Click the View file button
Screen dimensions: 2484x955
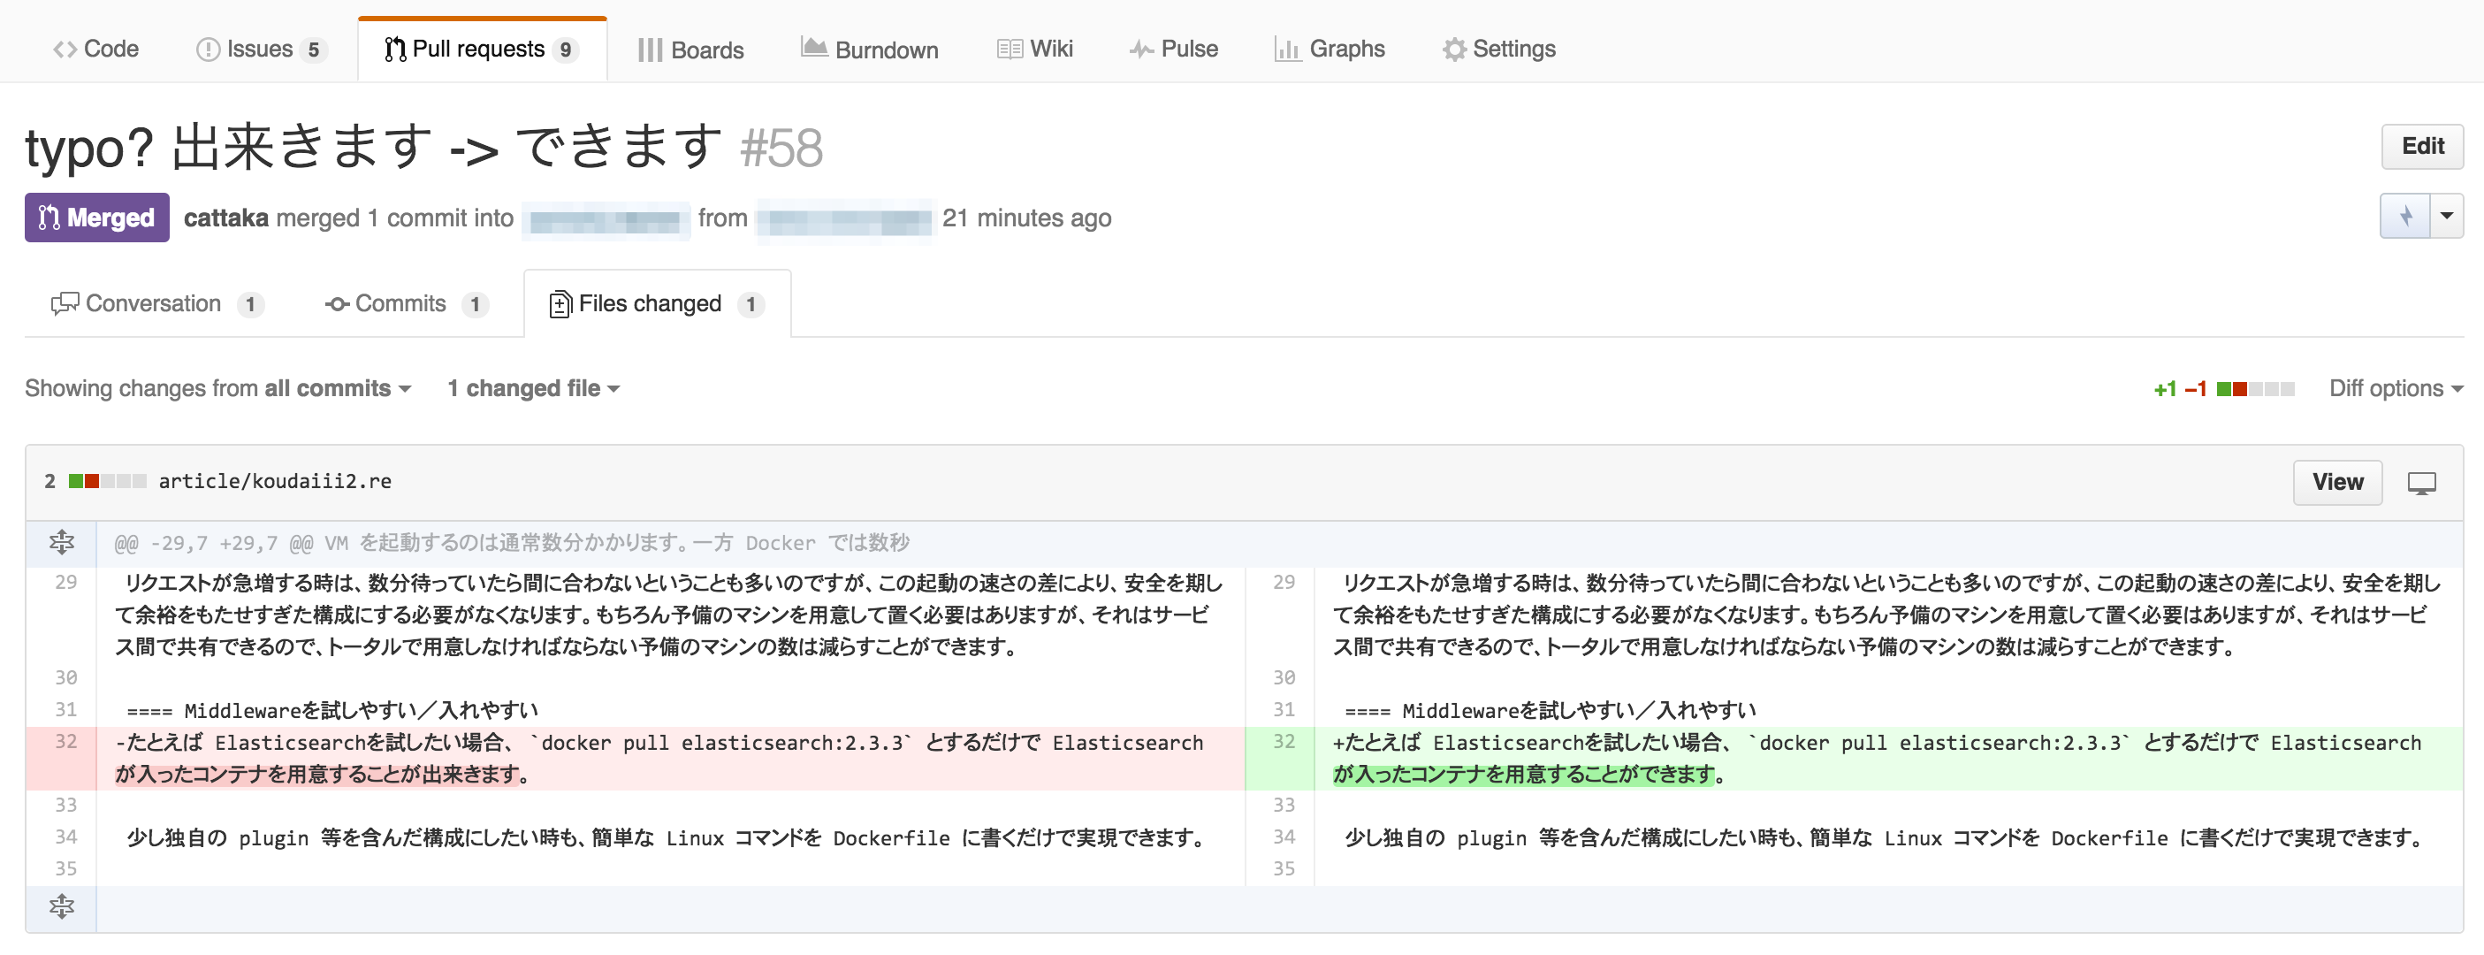pyautogui.click(x=2337, y=482)
